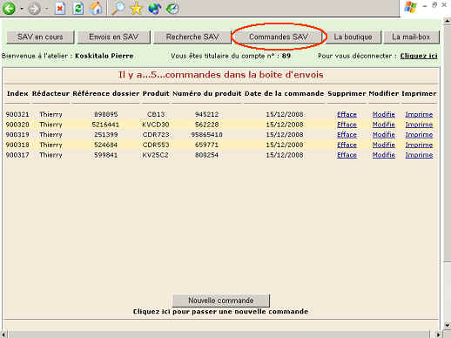Open the Recherche SAV tab
Image resolution: width=451 pixels, height=338 pixels.
pyautogui.click(x=192, y=37)
